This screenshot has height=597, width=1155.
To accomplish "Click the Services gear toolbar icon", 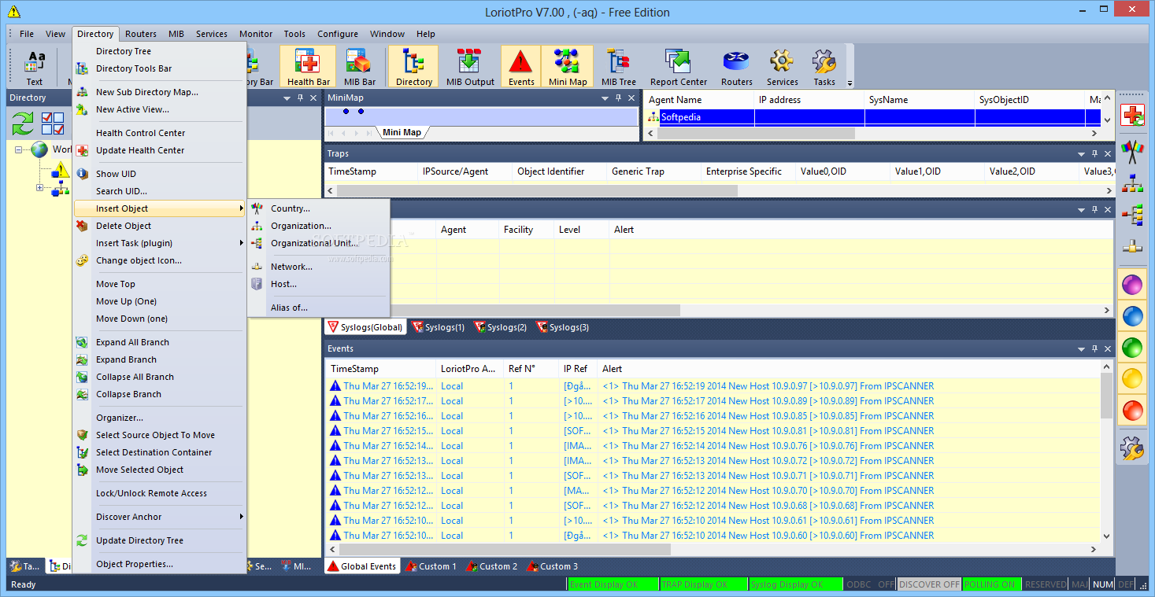I will coord(782,67).
